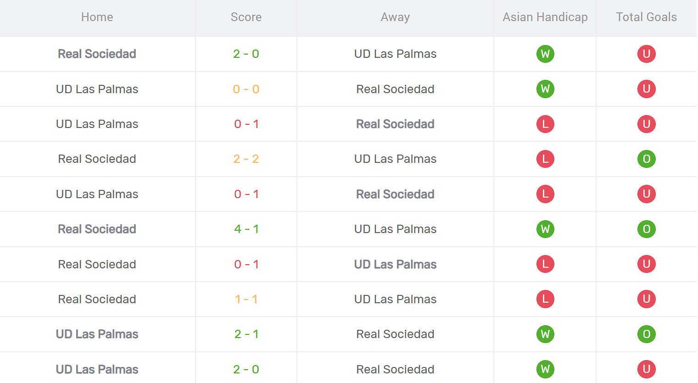Viewport: 698px width, 383px height.
Task: Sort by the Asian Handicap column header
Action: 545,17
